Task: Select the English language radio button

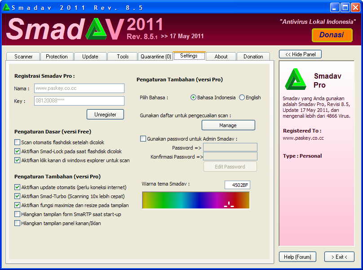Action: 242,97
